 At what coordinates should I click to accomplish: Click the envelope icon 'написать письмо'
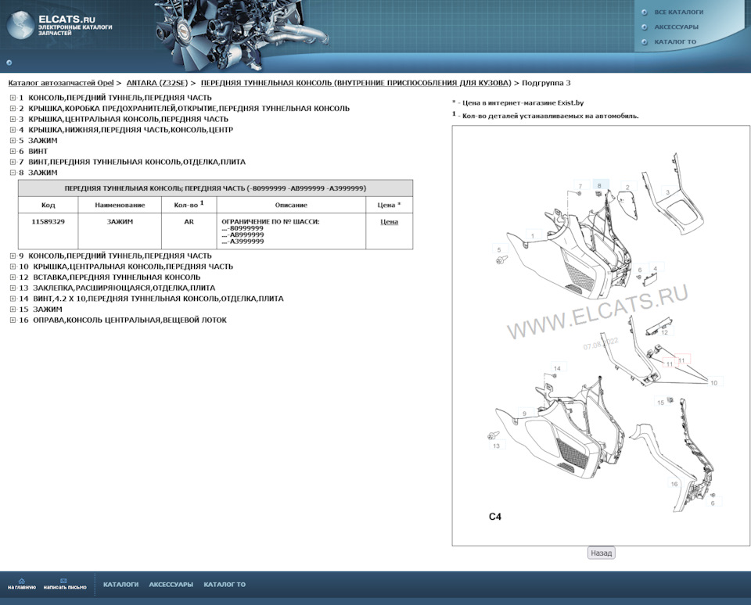tap(64, 581)
